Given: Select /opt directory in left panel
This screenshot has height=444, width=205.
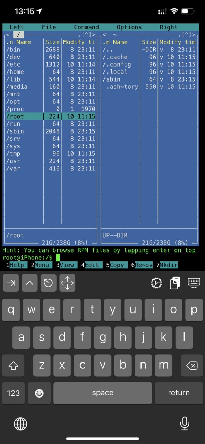Looking at the screenshot, I should point(51,102).
